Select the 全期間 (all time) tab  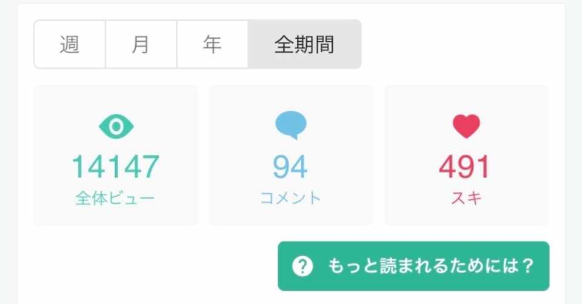304,45
